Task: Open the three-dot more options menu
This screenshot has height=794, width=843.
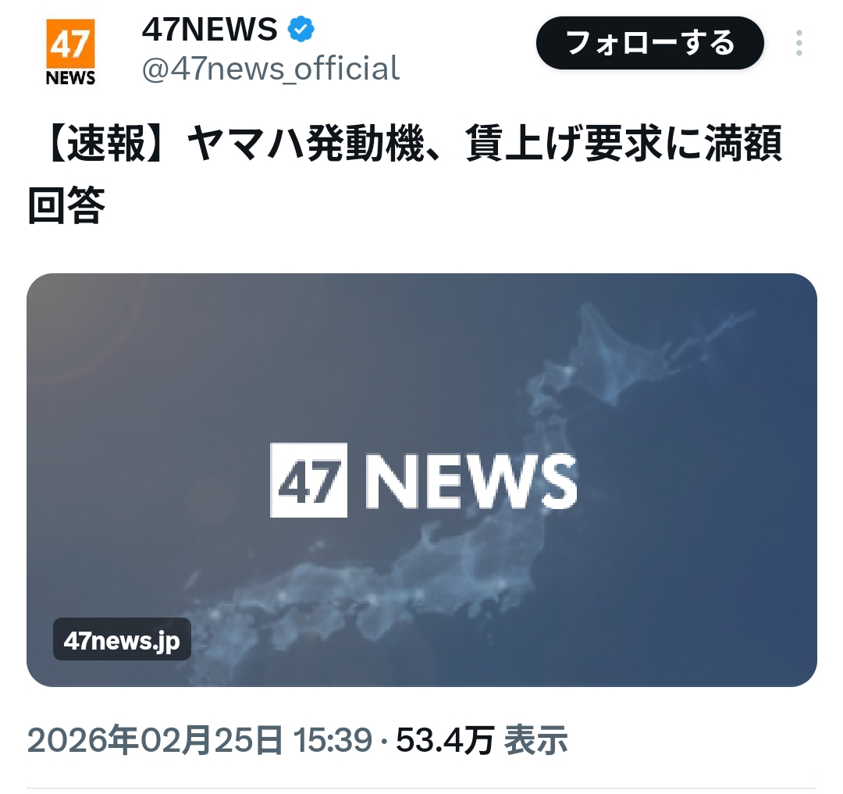Action: [799, 43]
